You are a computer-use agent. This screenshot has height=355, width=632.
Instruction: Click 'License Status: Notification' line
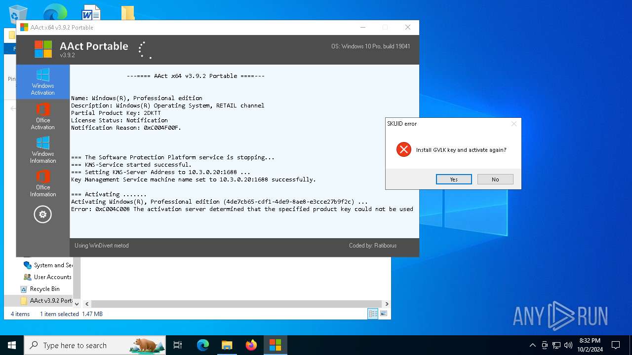pyautogui.click(x=119, y=120)
